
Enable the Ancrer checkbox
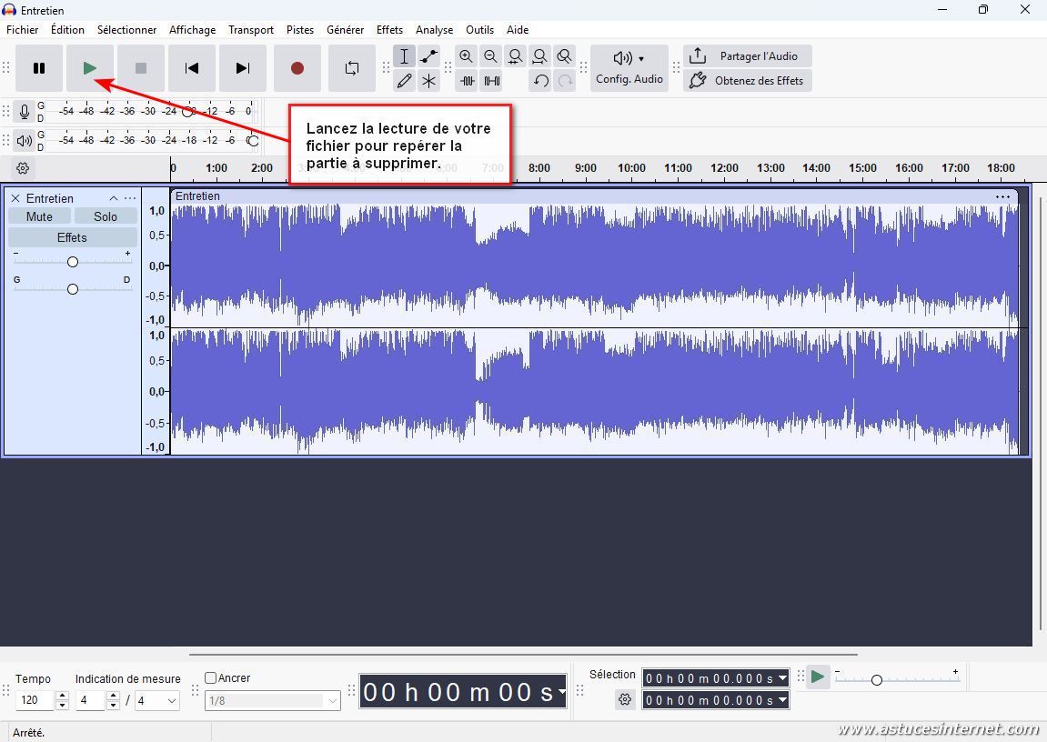tap(211, 678)
